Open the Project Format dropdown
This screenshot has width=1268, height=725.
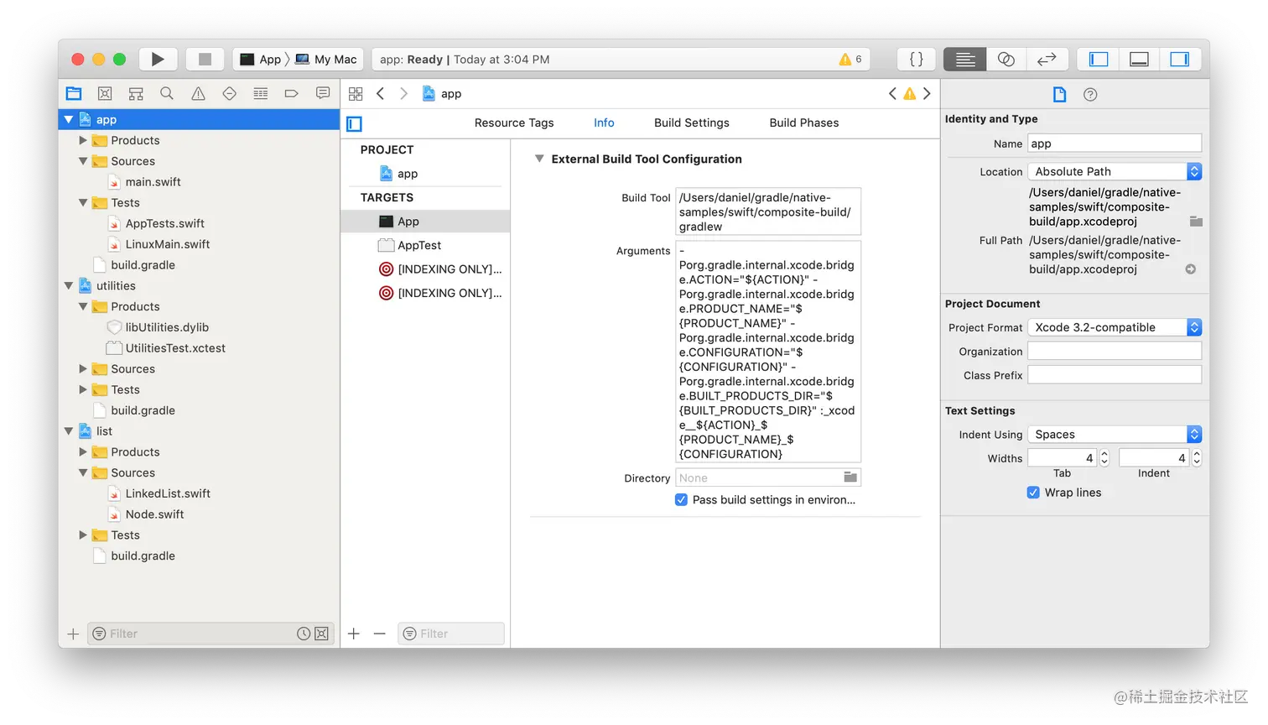(x=1115, y=327)
